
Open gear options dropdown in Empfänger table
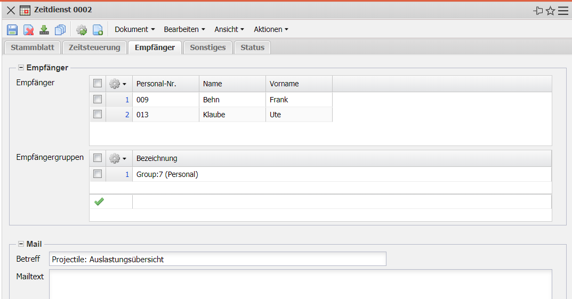118,84
